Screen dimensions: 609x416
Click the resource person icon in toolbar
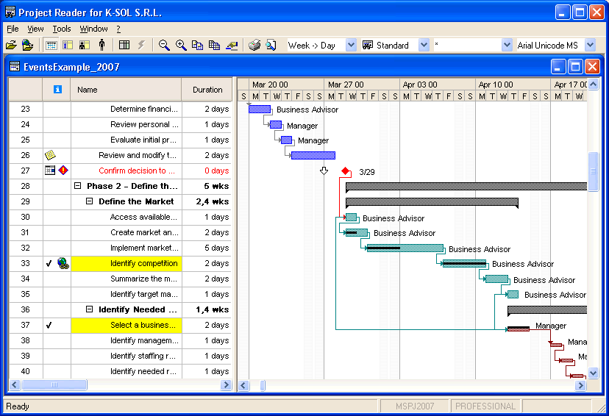pyautogui.click(x=101, y=46)
